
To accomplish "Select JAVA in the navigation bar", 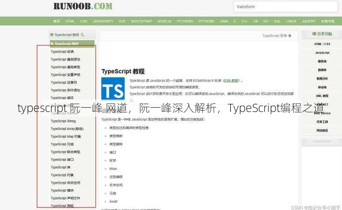I will (224, 21).
